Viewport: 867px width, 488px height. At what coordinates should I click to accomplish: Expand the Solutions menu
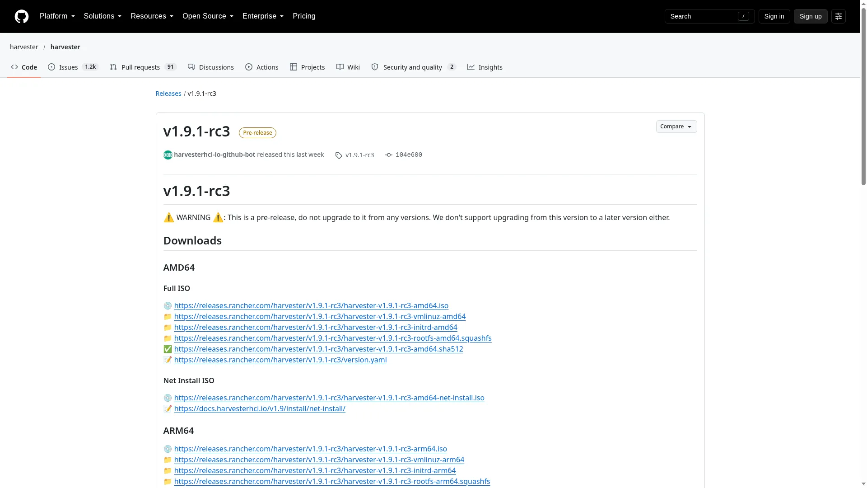[103, 16]
